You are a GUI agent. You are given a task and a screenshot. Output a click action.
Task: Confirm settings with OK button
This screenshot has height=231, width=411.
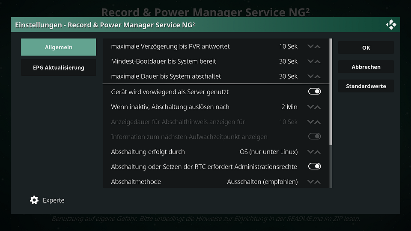366,47
